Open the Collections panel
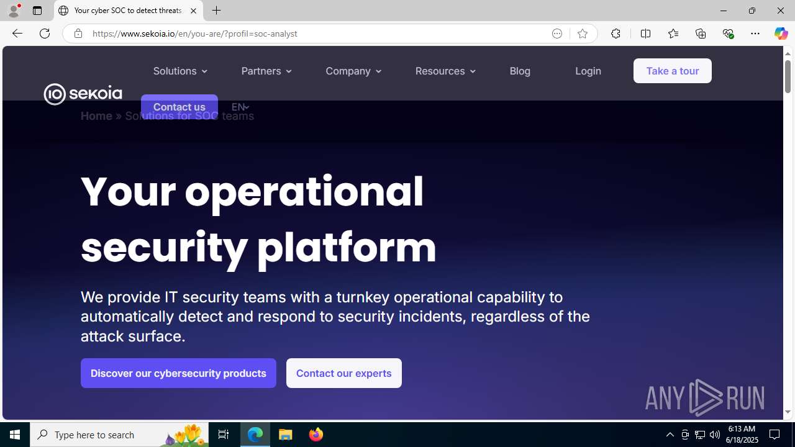Screen dimensions: 795x447 coord(701,34)
